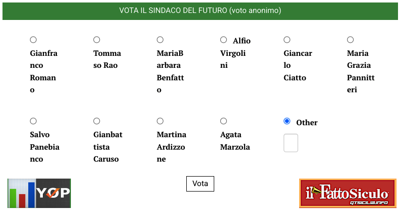401x214 pixels.
Task: Click the Other option label text
Action: (307, 123)
